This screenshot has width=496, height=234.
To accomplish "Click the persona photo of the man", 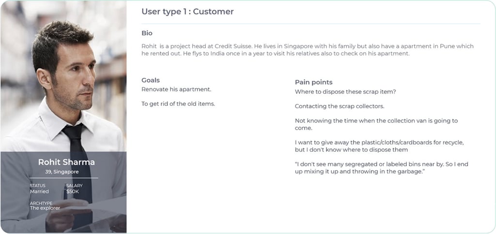I will coord(63,77).
